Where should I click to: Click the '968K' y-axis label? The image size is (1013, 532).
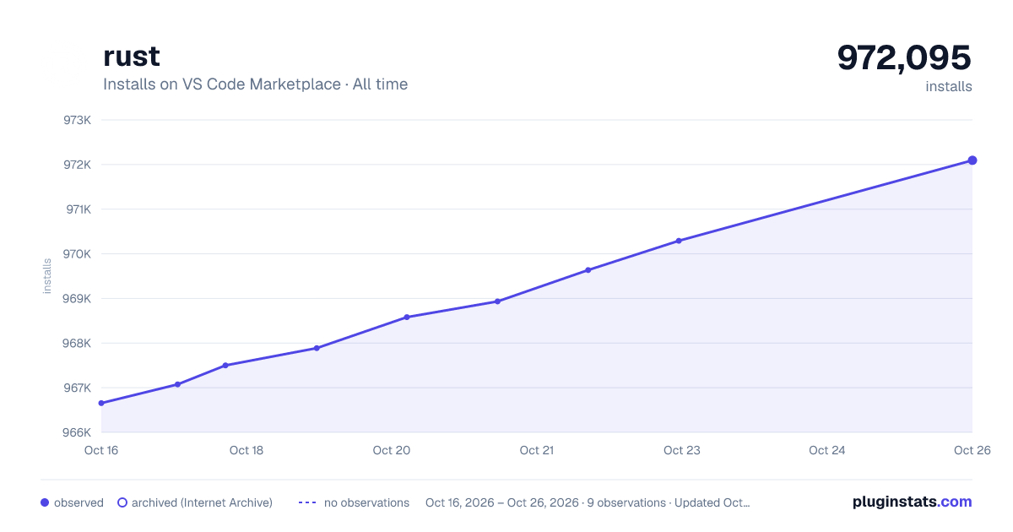pos(77,344)
